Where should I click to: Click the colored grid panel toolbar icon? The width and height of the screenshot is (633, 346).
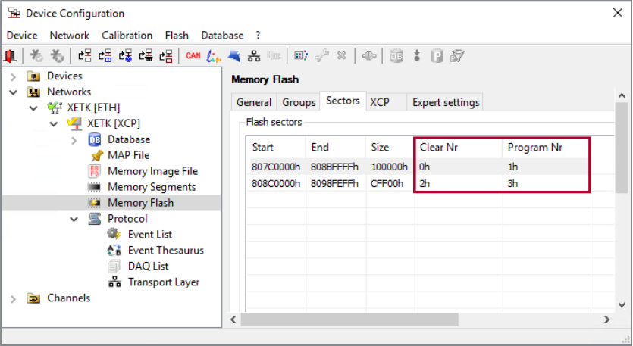301,56
